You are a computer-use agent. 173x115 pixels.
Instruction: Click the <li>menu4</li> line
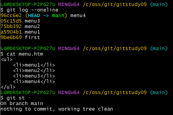tap(34, 81)
